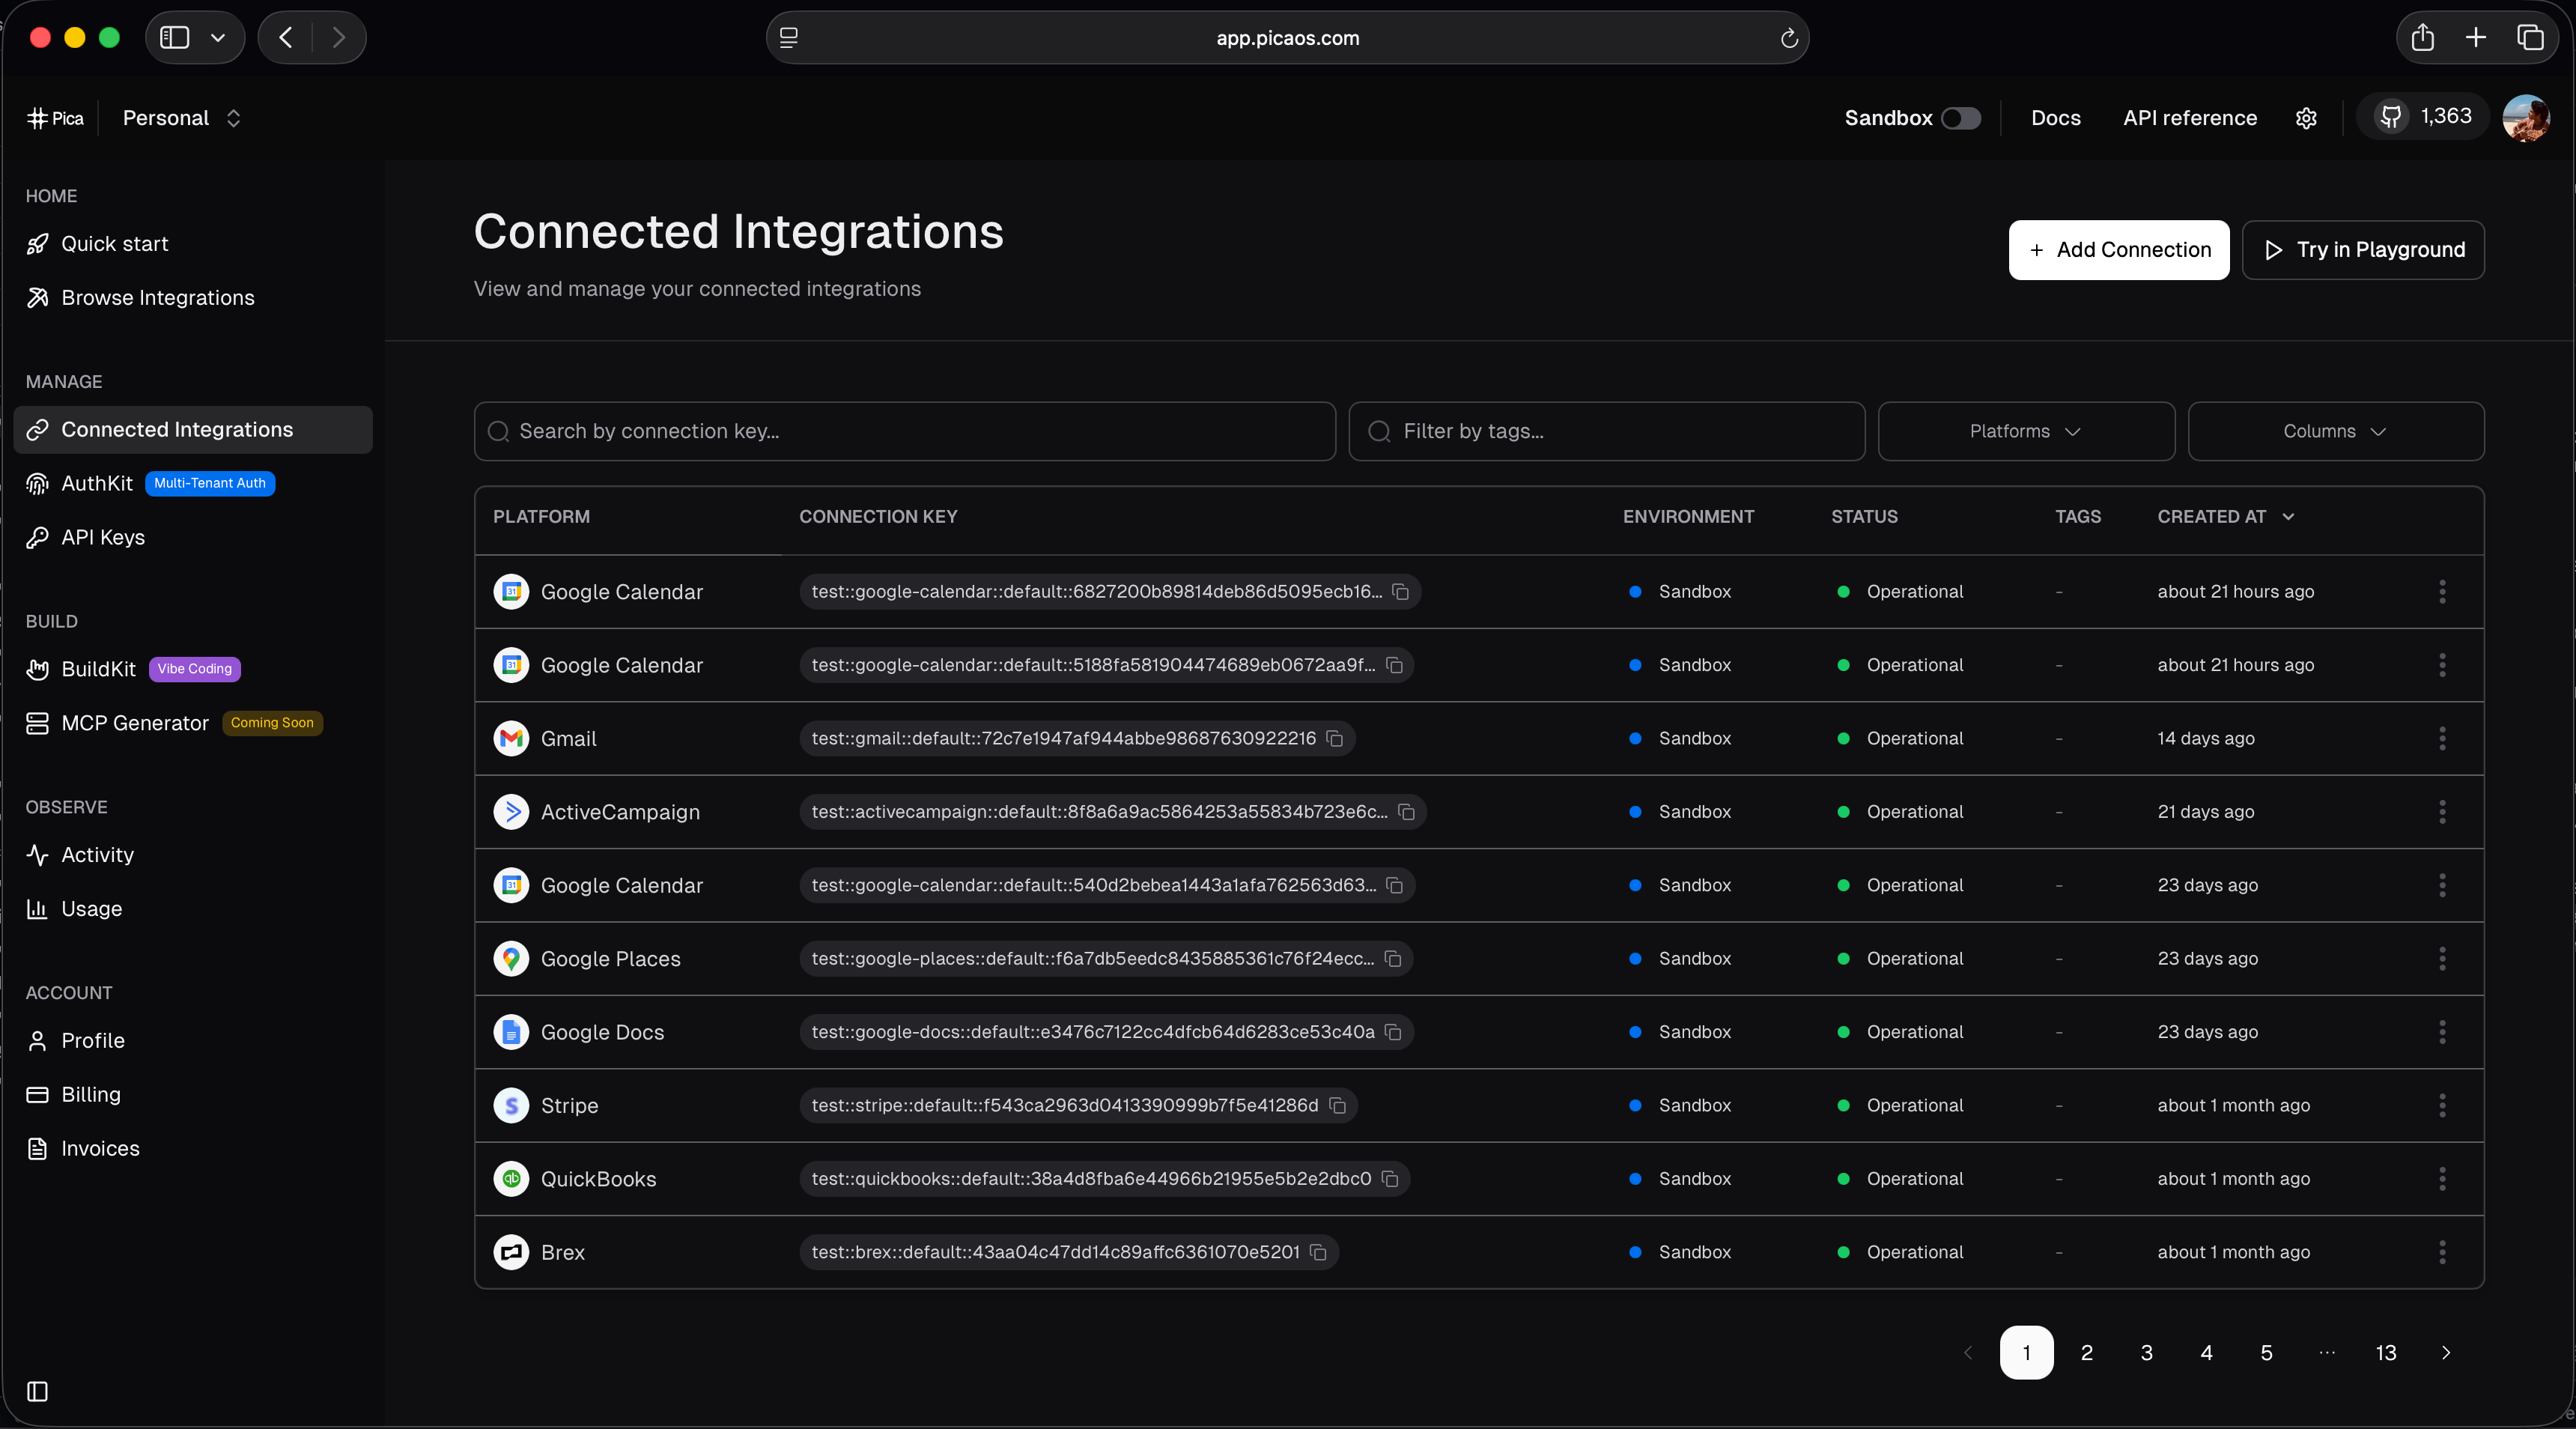The width and height of the screenshot is (2576, 1429).
Task: Go to Browse Integrations in sidebar
Action: pos(157,297)
